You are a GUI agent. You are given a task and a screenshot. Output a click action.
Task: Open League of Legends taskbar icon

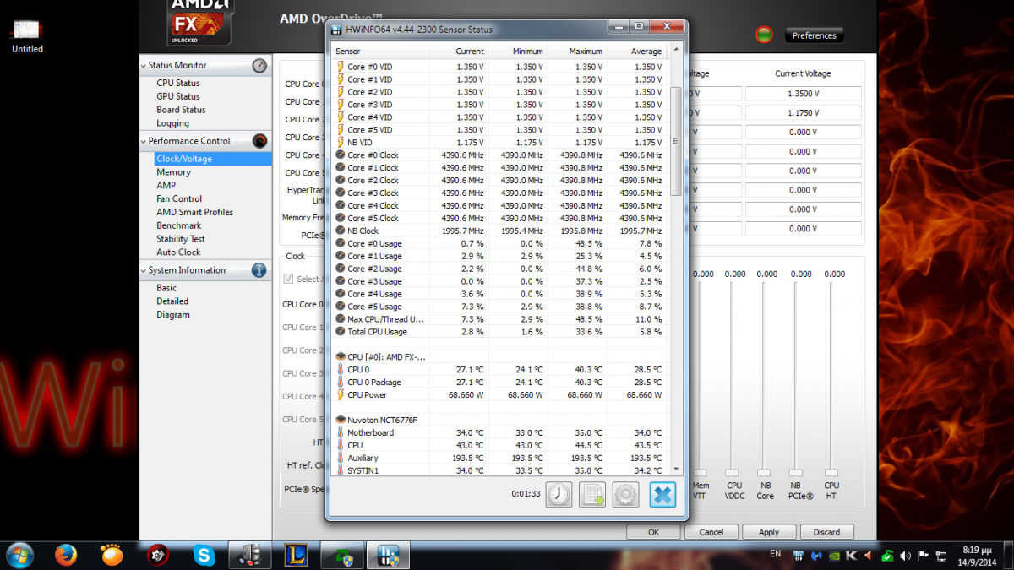pyautogui.click(x=294, y=555)
